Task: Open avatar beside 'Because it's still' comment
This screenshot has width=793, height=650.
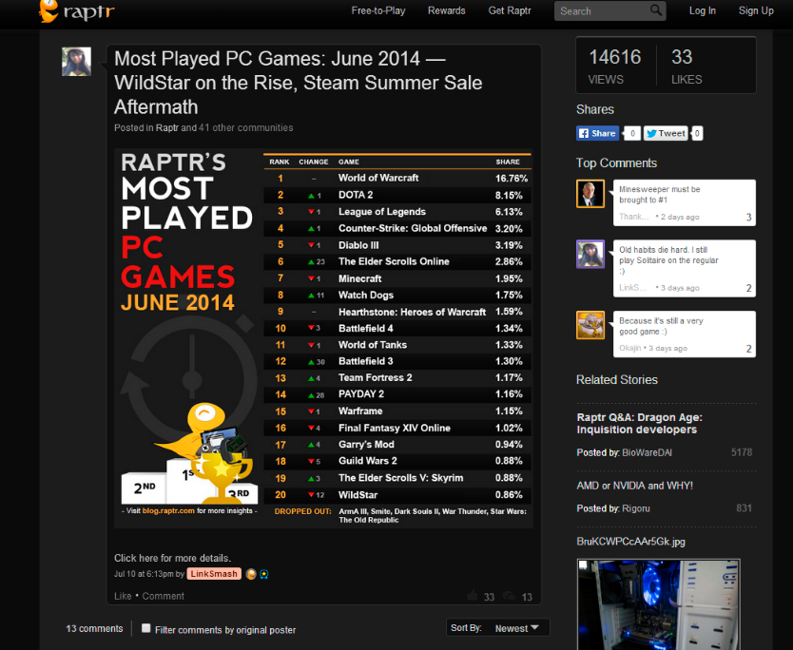Action: coord(590,325)
